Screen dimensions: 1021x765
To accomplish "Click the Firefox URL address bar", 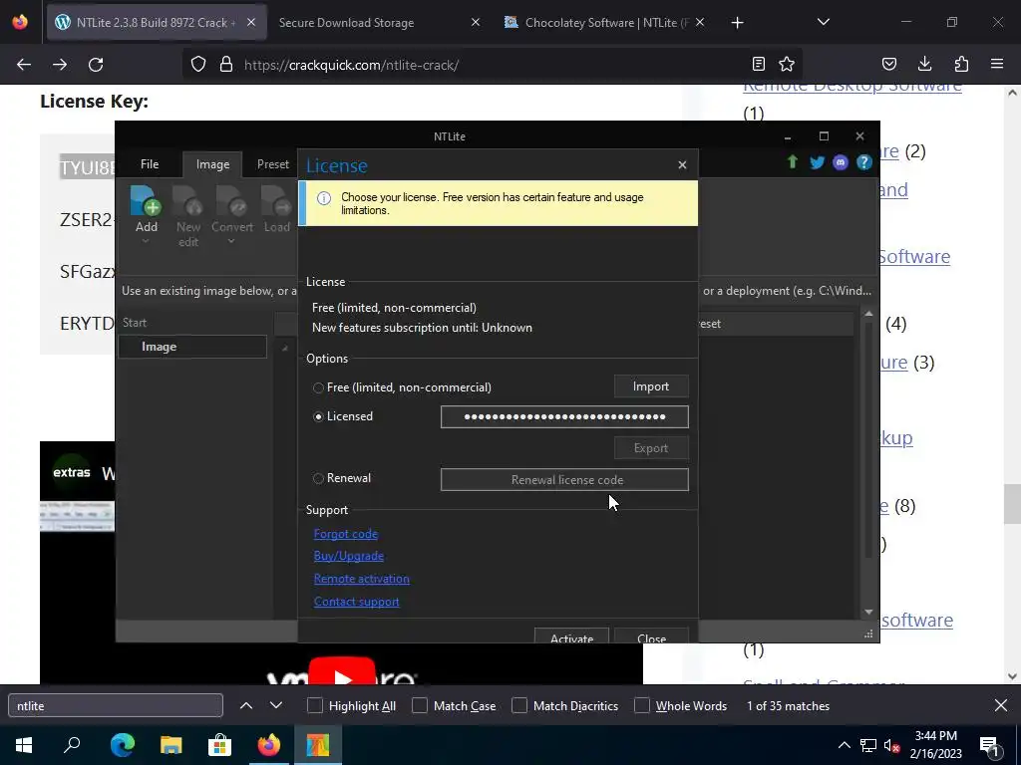I will 492,65.
